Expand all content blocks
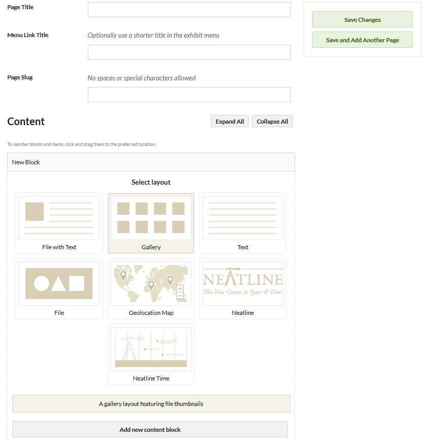This screenshot has width=427, height=441. 229,121
